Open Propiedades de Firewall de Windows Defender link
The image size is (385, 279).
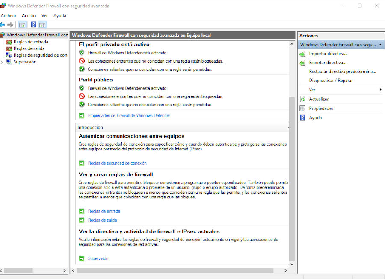129,115
